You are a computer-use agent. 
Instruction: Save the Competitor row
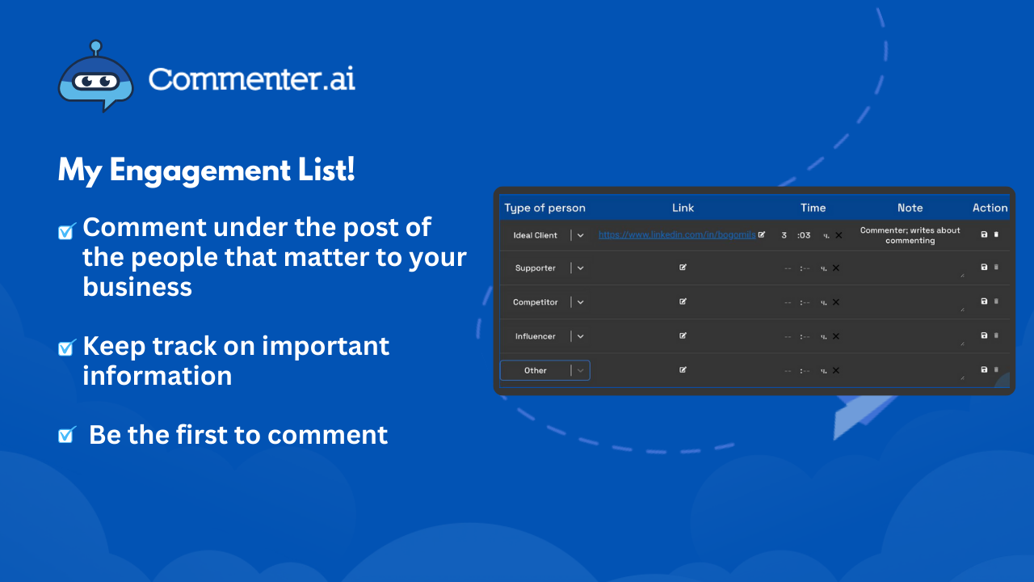[x=984, y=301]
